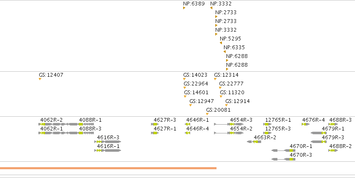Select the GS:11320 insertion marker
The width and height of the screenshot is (355, 178).
[221, 97]
